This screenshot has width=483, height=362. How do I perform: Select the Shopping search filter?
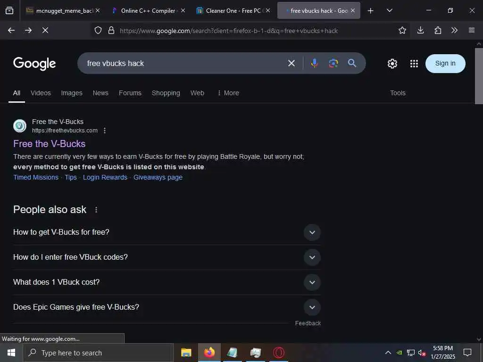click(166, 93)
